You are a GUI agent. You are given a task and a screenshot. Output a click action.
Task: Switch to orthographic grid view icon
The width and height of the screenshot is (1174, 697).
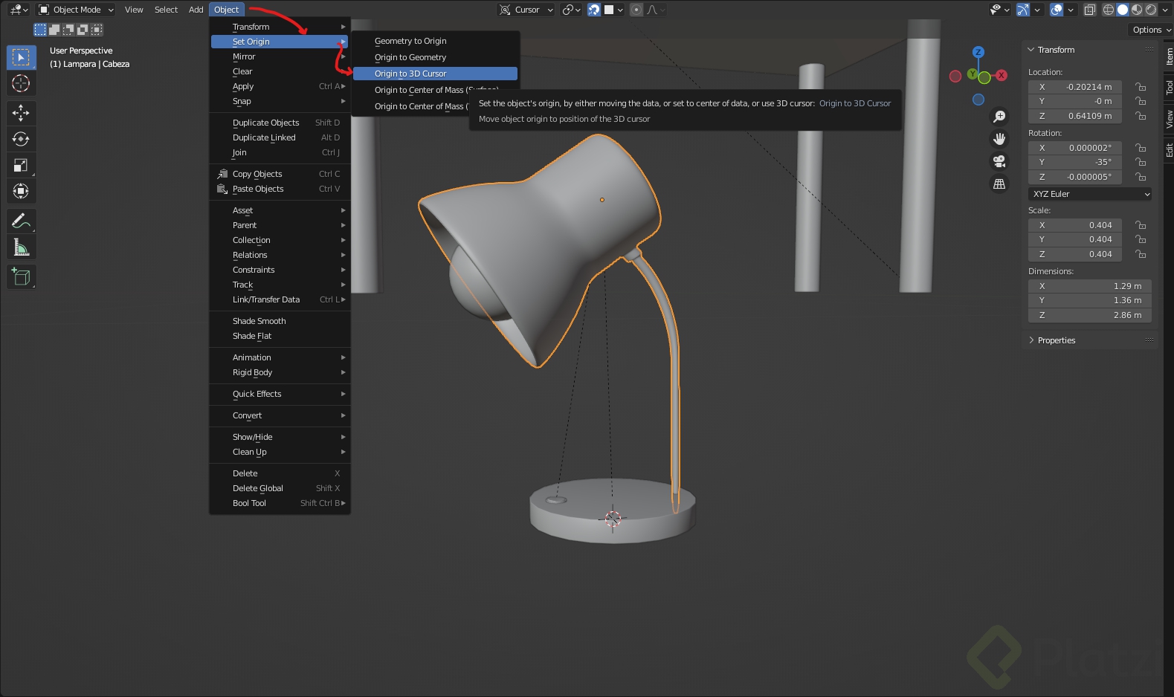tap(999, 184)
